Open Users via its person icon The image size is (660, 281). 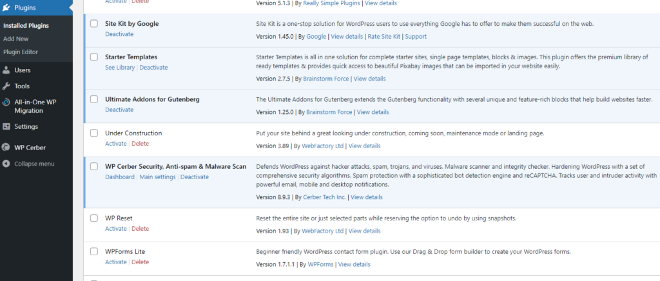point(6,70)
